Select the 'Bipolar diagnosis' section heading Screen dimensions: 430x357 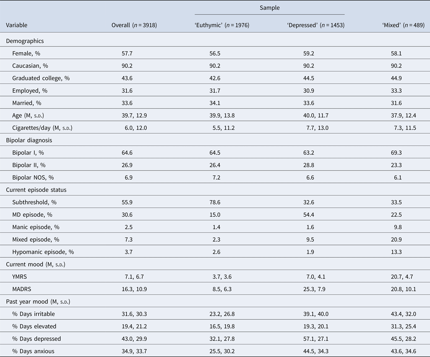[30, 140]
